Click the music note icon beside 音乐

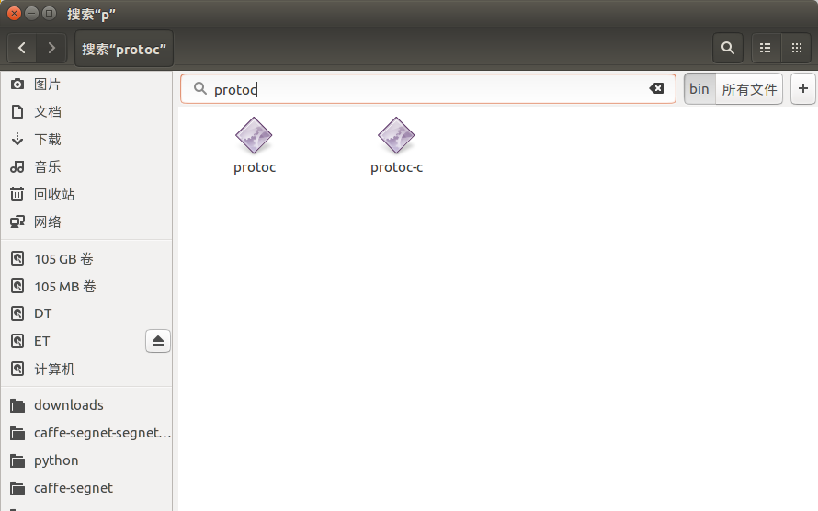click(x=17, y=167)
